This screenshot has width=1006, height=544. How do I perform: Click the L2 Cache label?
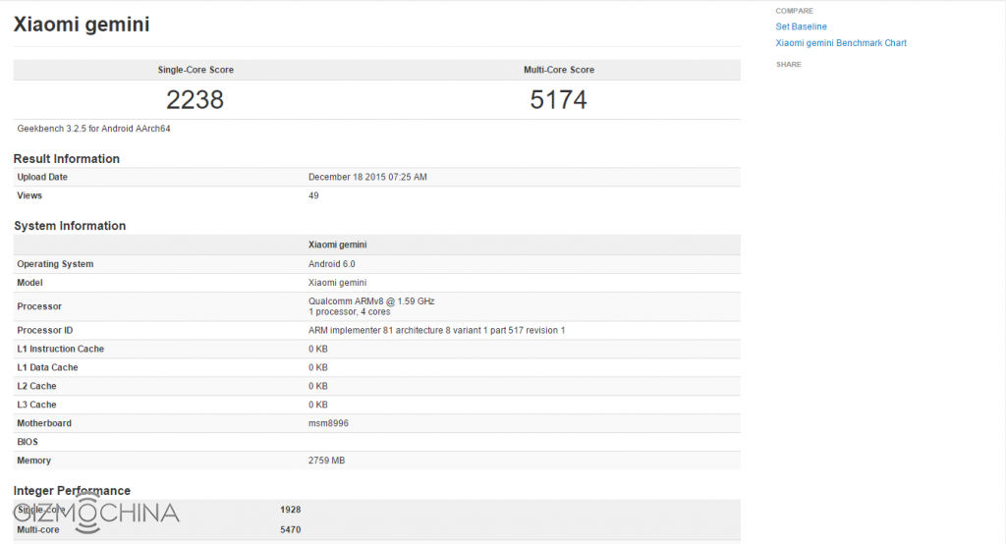36,386
